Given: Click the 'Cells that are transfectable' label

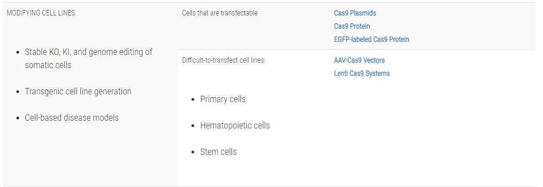Looking at the screenshot, I should pyautogui.click(x=220, y=13).
